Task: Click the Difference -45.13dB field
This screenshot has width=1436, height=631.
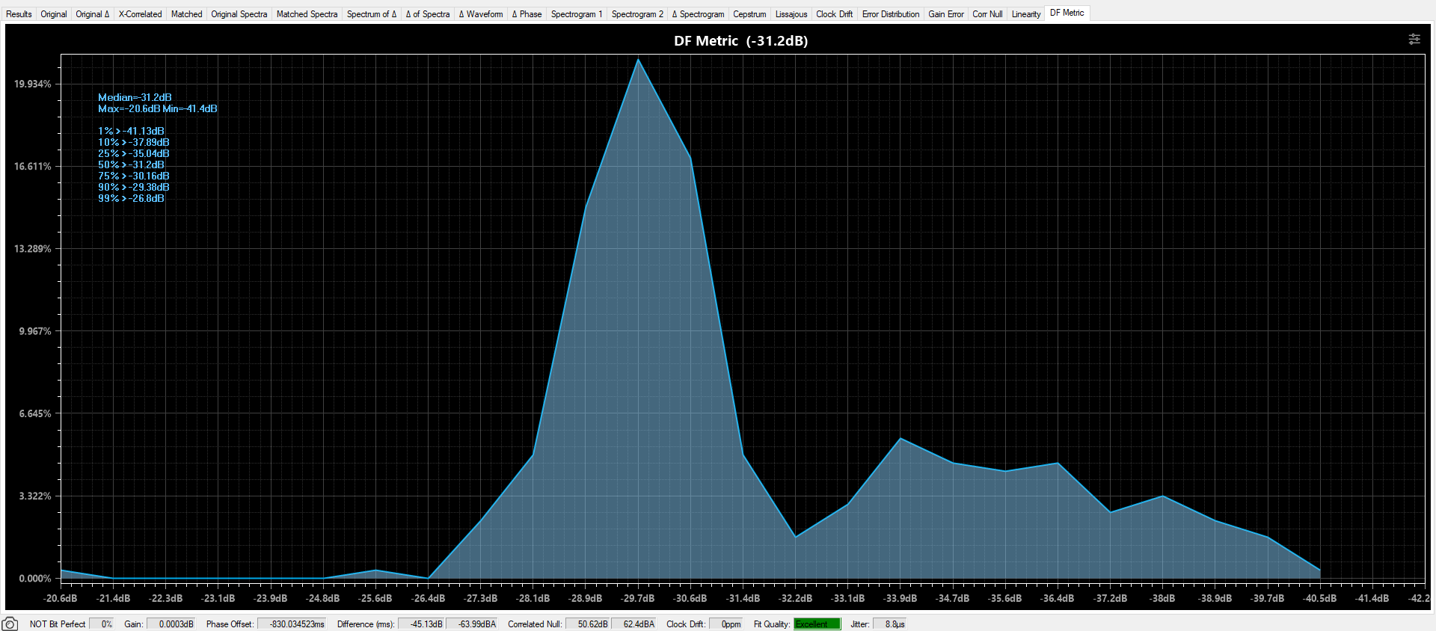Action: (x=421, y=624)
